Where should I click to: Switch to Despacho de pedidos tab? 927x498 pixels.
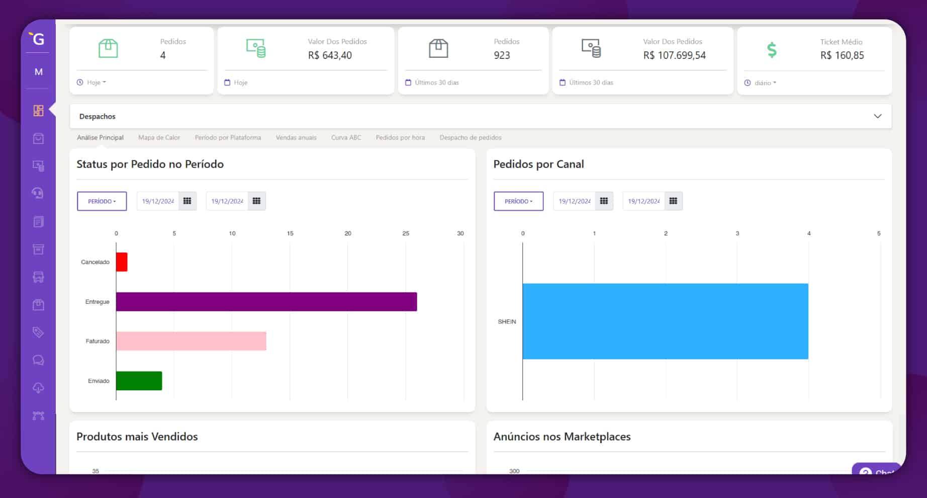471,137
